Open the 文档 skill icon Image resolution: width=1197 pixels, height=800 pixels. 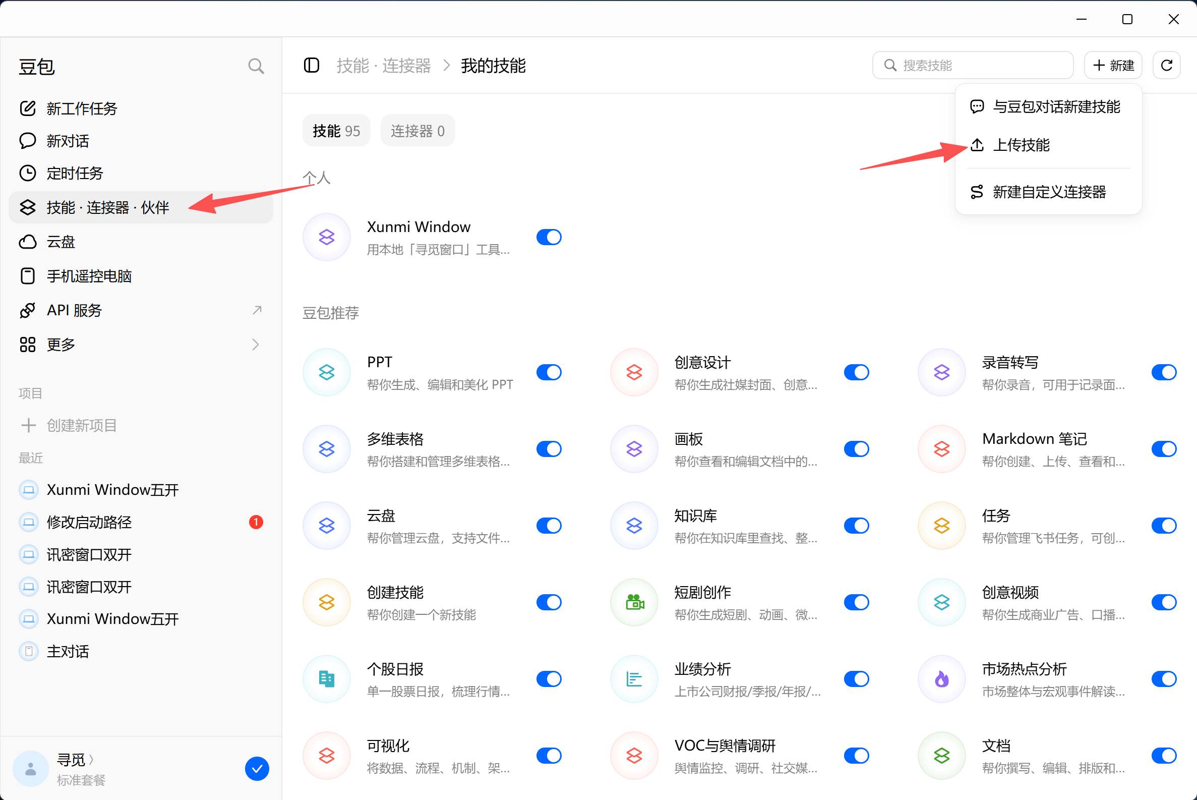[x=941, y=756]
